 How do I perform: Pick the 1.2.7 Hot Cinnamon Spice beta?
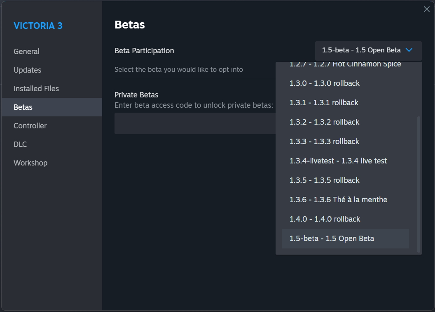click(x=345, y=64)
